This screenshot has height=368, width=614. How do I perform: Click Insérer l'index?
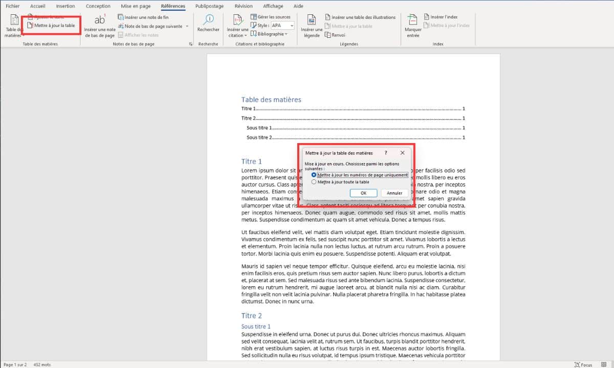(x=441, y=17)
